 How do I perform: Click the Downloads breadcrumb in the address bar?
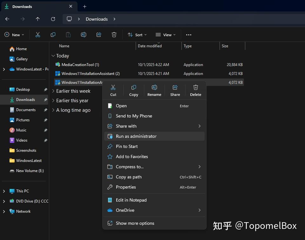pos(97,19)
